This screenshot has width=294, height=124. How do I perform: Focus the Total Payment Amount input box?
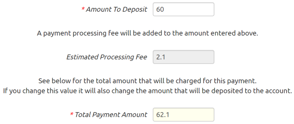(x=183, y=115)
